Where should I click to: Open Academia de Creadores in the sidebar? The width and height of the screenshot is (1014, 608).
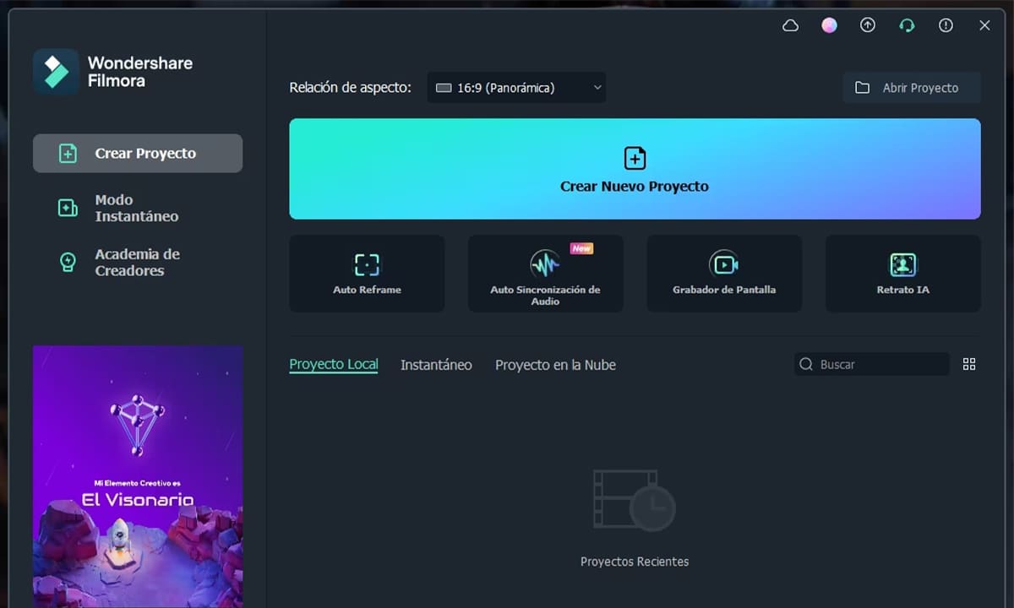coord(138,263)
